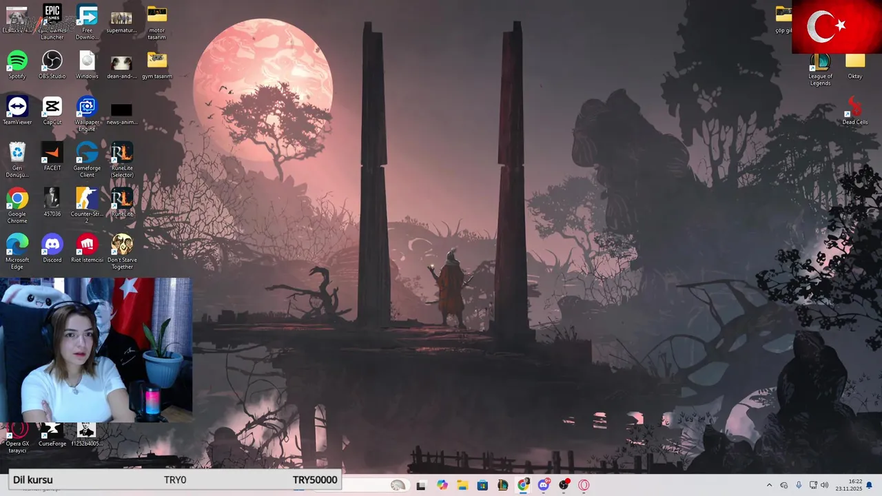
Task: Open the OBS Studio desktop shortcut
Action: pyautogui.click(x=52, y=65)
